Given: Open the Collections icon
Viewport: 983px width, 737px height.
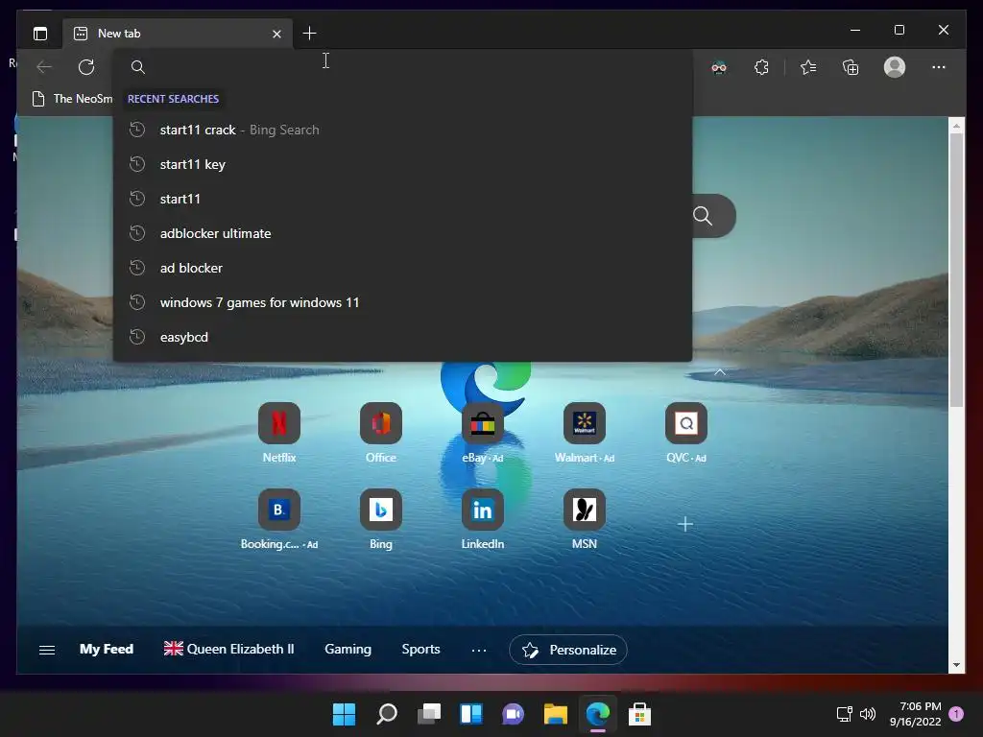Looking at the screenshot, I should click(x=851, y=67).
